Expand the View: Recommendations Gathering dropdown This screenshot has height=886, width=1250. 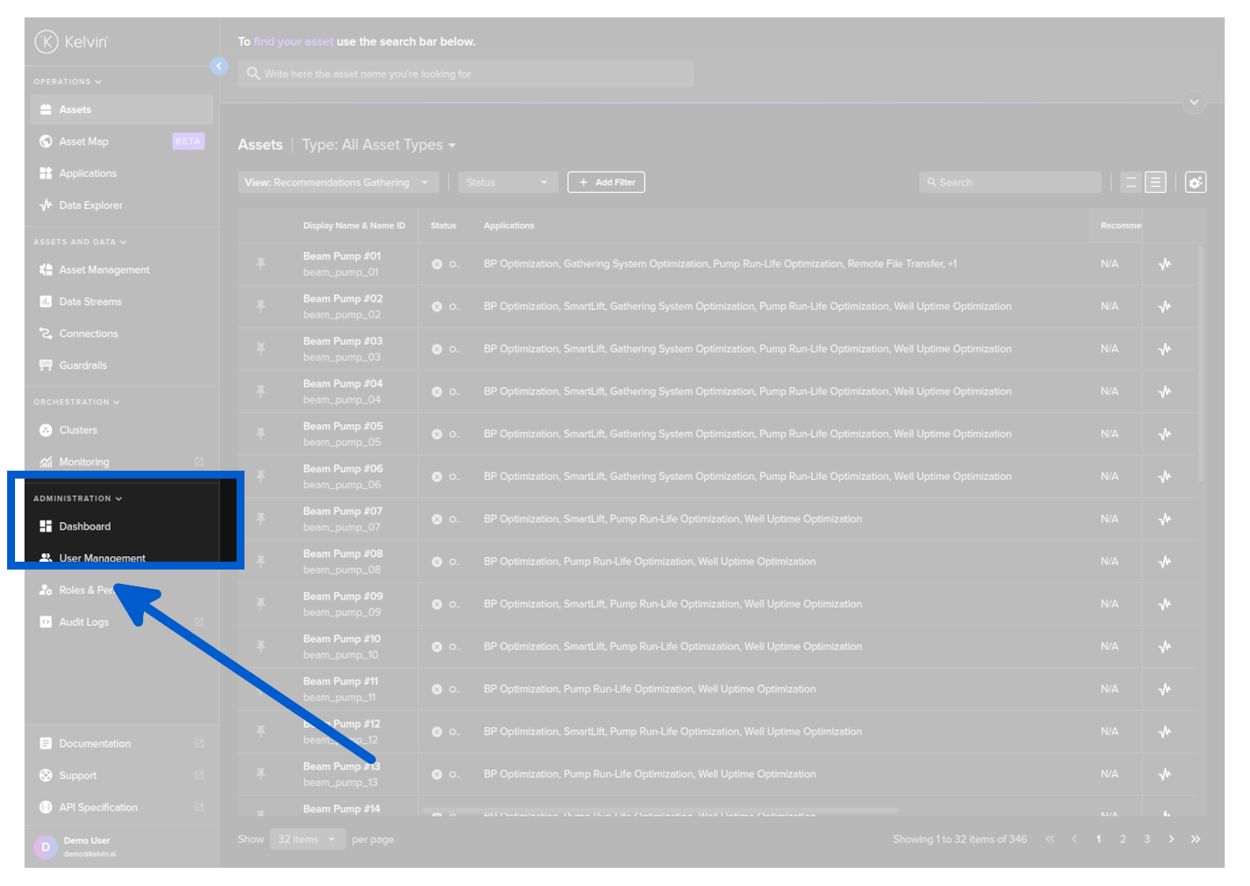(338, 183)
